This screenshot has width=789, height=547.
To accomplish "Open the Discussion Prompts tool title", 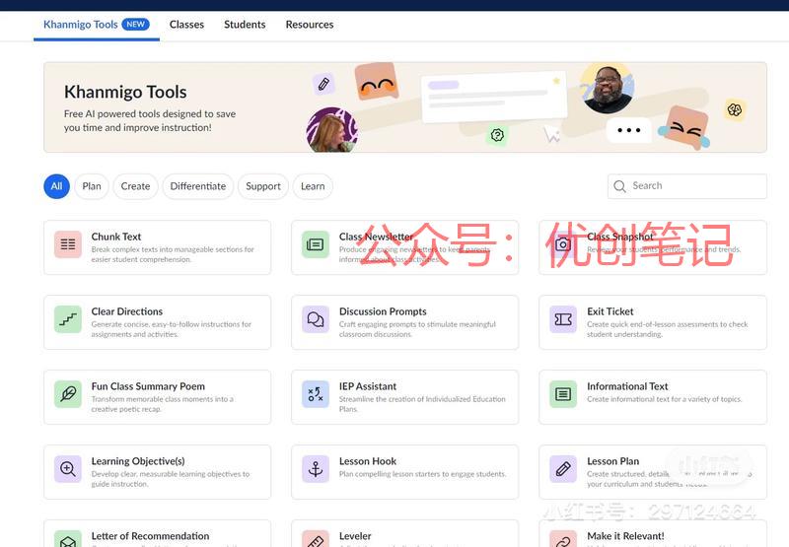I will tap(383, 311).
